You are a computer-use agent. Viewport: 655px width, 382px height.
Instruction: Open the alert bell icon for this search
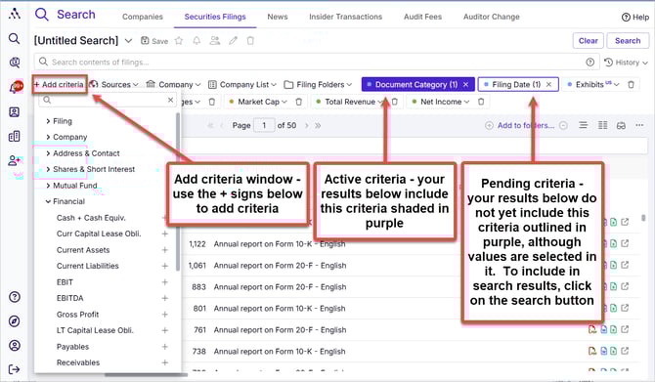(196, 41)
